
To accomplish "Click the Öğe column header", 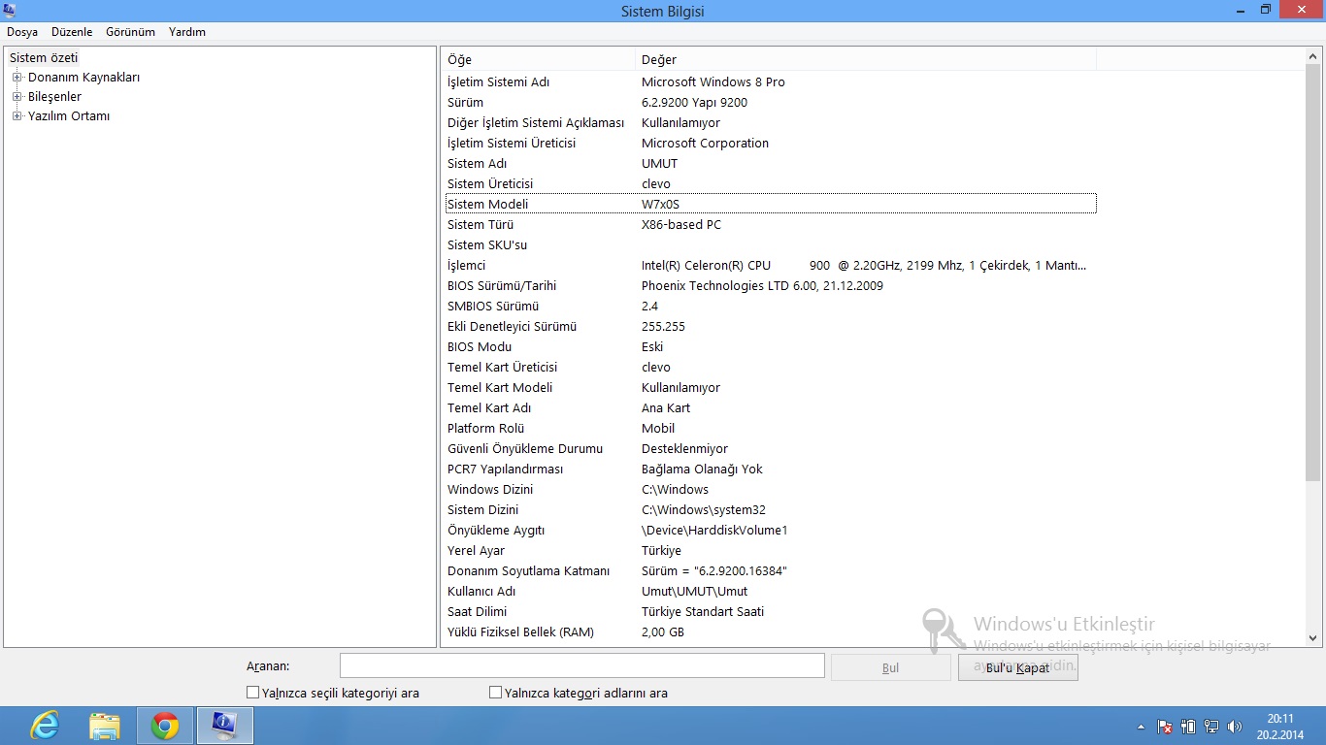I will pyautogui.click(x=539, y=60).
